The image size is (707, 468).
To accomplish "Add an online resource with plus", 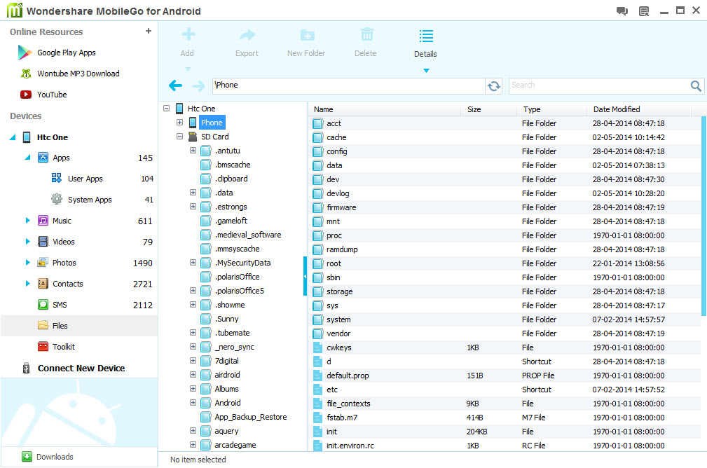I will pos(149,31).
